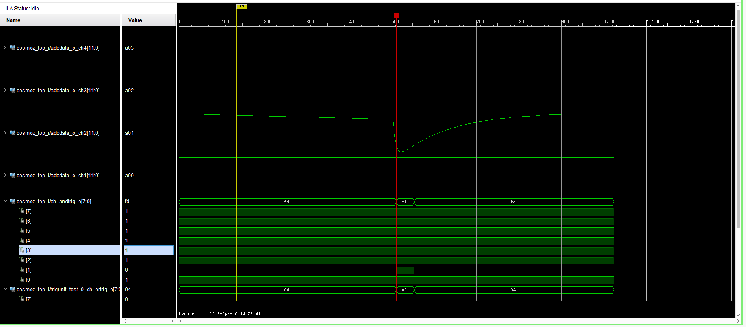The width and height of the screenshot is (746, 327).
Task: Expand the adcdata_o_ch2 bus
Action: [5, 133]
